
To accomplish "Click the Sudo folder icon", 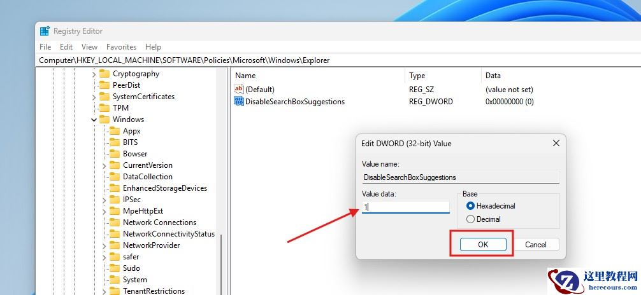I will [115, 268].
